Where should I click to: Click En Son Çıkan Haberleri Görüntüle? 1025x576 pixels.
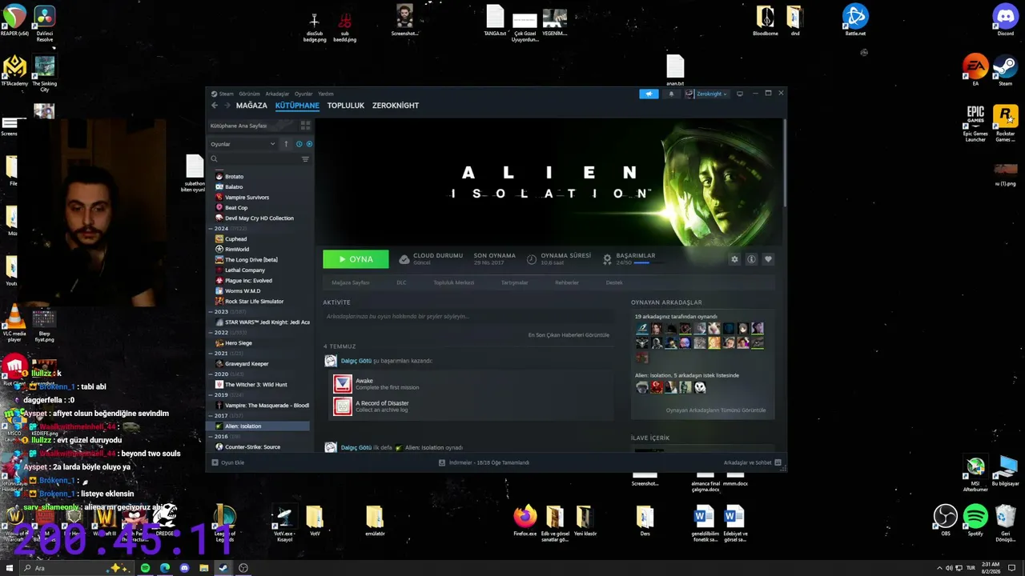pos(569,335)
